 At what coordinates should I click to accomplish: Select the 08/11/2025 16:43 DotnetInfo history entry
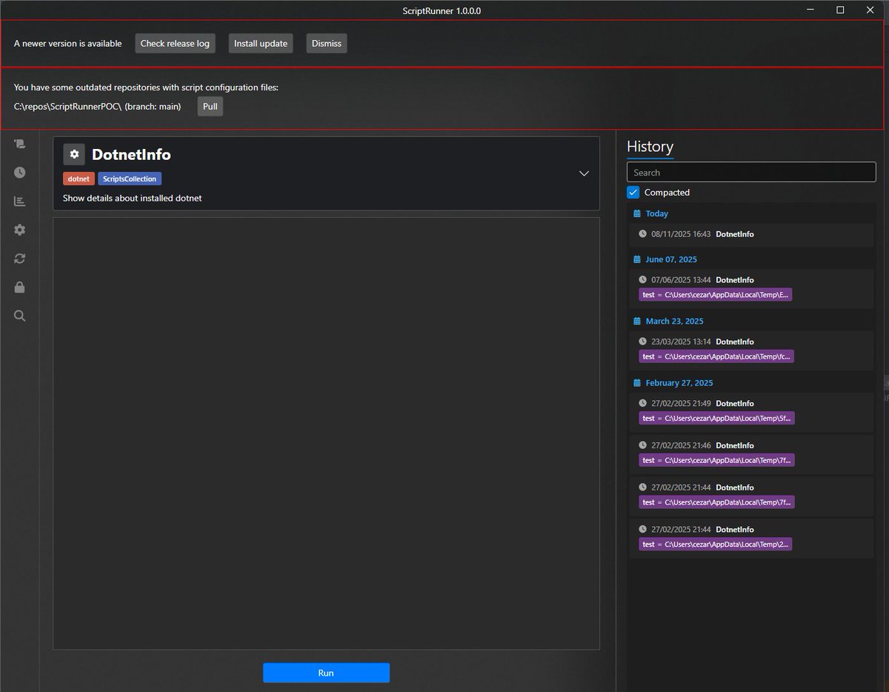(x=751, y=235)
